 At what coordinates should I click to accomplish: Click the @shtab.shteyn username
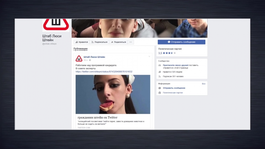coord(49,44)
